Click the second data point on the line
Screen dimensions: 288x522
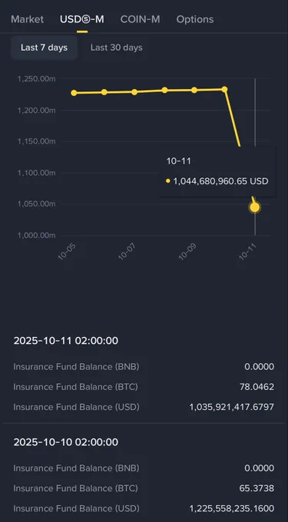click(104, 92)
